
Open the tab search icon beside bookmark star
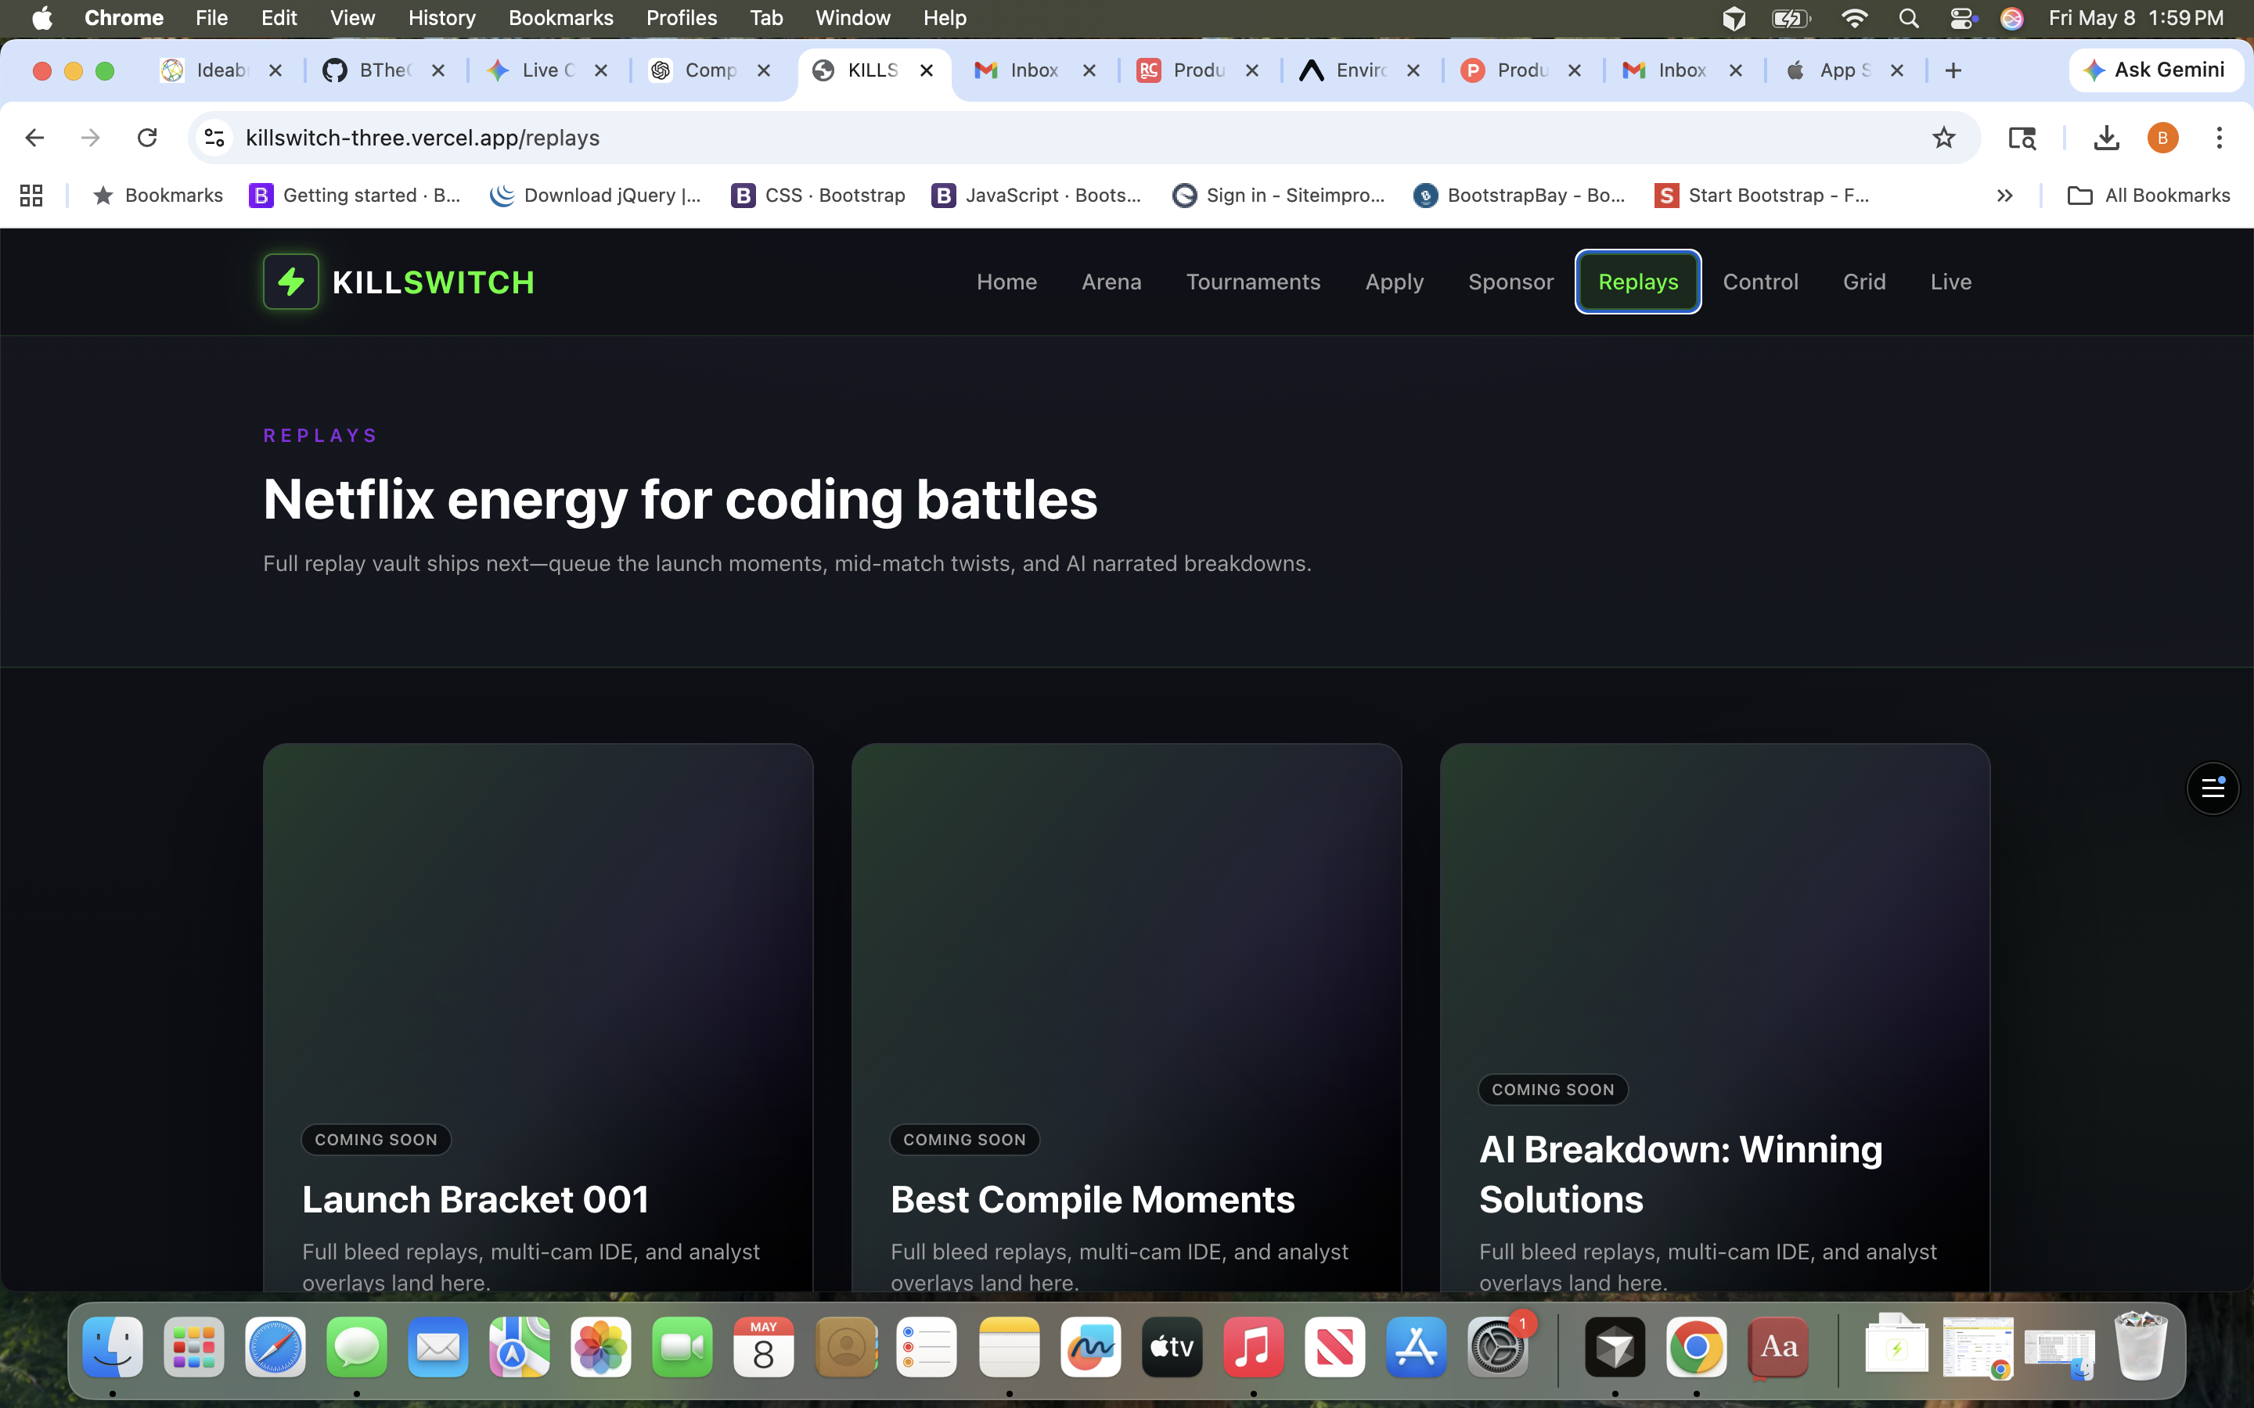2021,138
